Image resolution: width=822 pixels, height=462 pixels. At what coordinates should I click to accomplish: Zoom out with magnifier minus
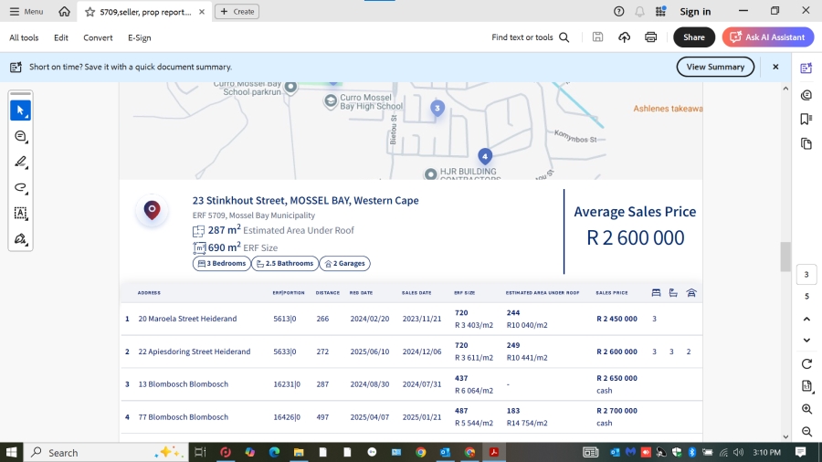tap(806, 432)
